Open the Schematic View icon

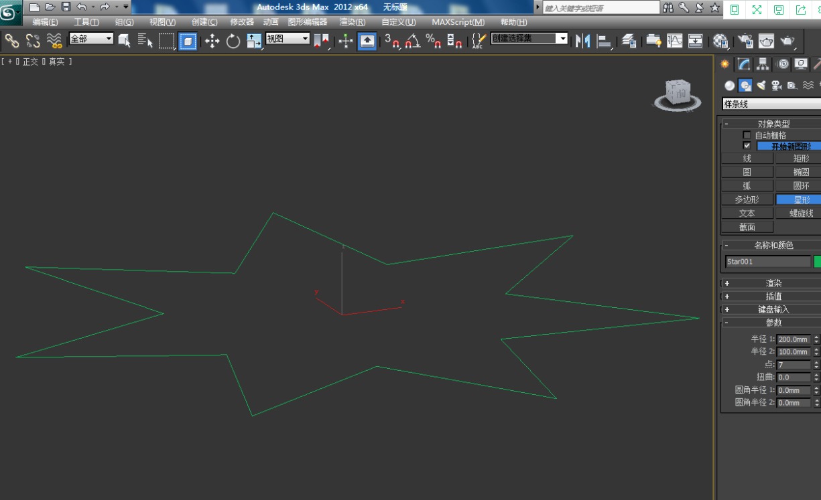pos(696,41)
